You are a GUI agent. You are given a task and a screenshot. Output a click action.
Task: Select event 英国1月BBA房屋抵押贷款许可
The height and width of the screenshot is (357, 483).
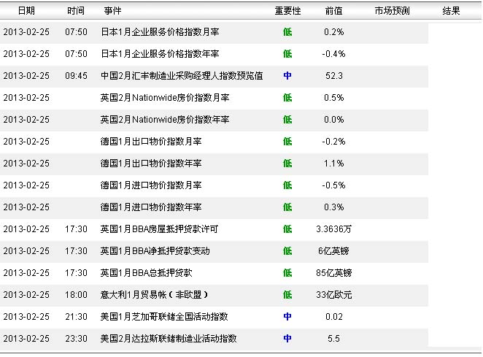(x=159, y=229)
